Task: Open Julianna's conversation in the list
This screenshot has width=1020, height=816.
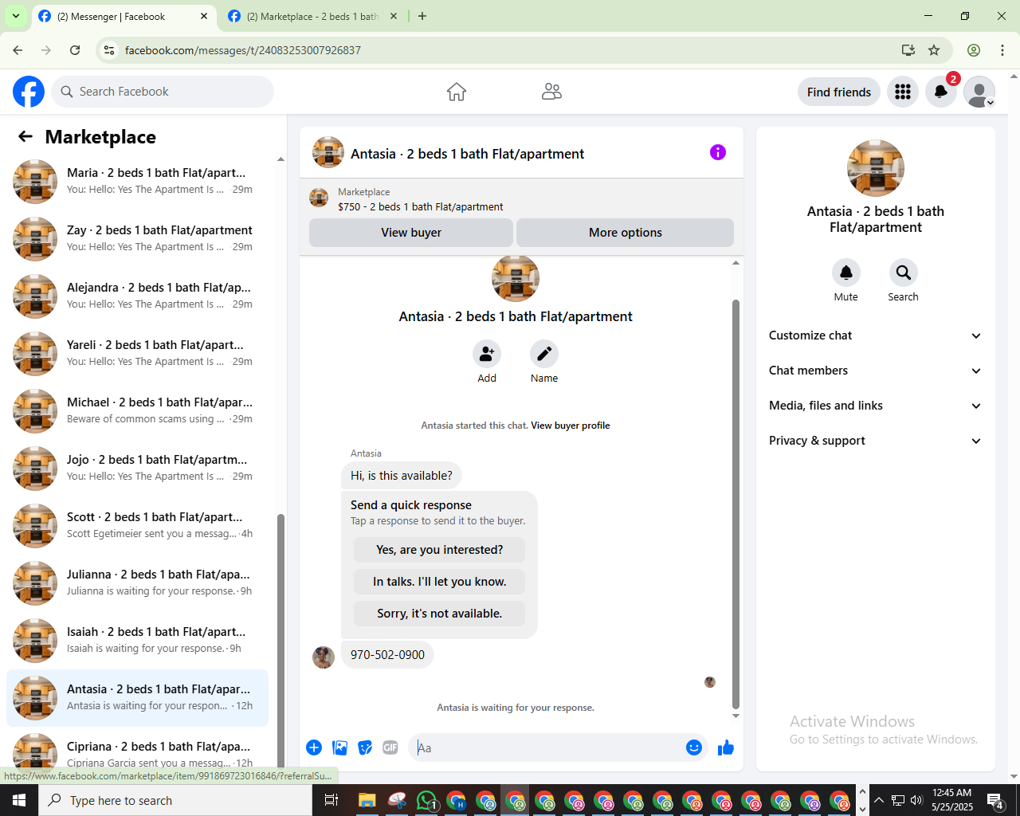Action: (x=137, y=583)
